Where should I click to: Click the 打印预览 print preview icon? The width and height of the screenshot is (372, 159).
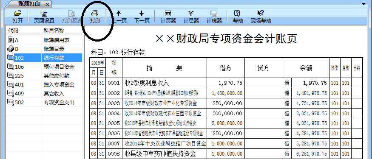(x=72, y=14)
